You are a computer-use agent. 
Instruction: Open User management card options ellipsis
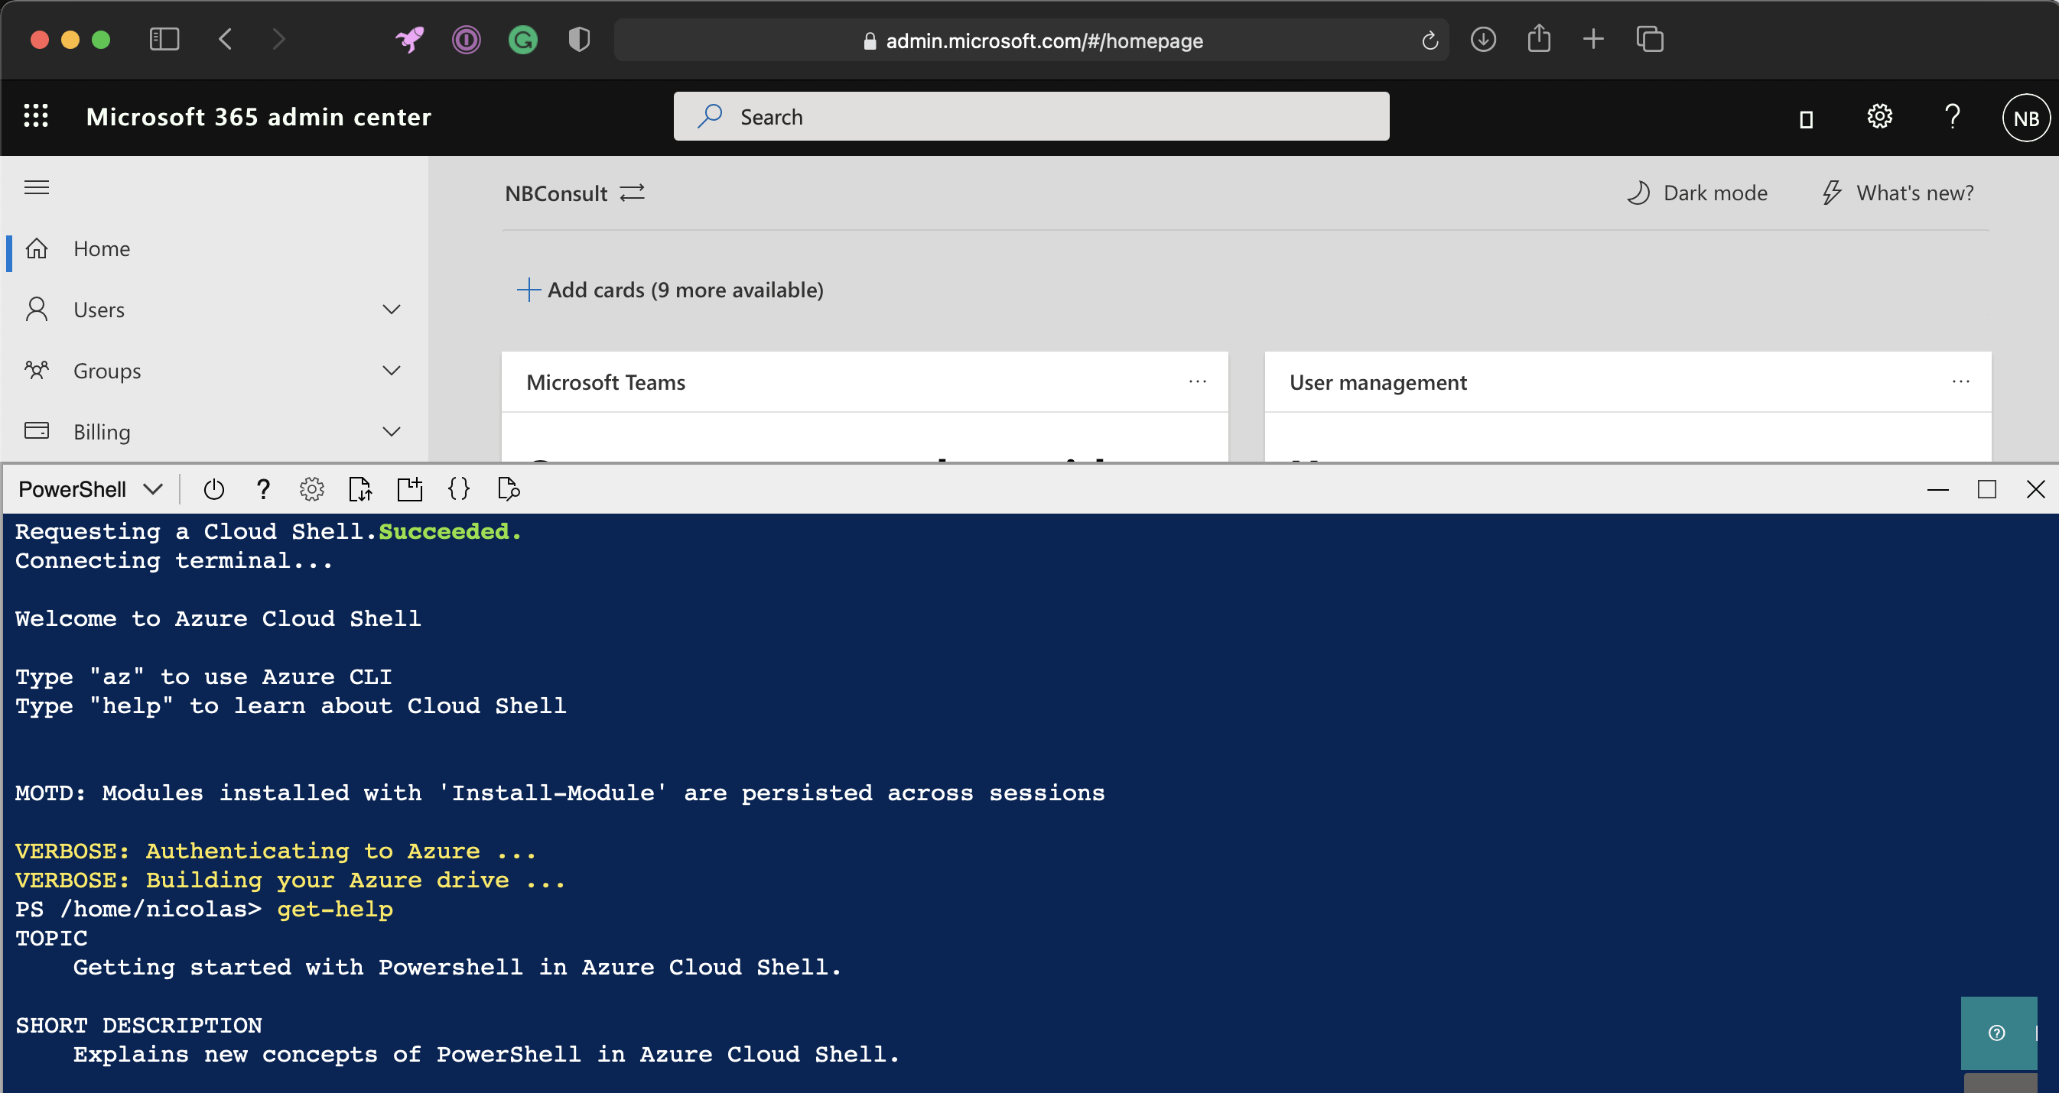tap(1960, 382)
